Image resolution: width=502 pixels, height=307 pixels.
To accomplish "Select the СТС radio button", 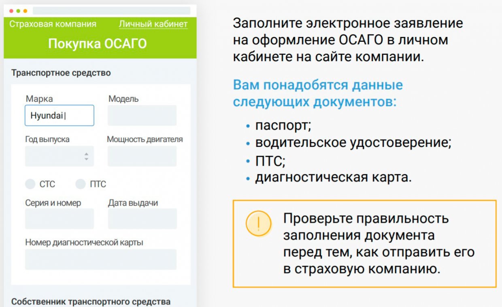I will coord(30,184).
